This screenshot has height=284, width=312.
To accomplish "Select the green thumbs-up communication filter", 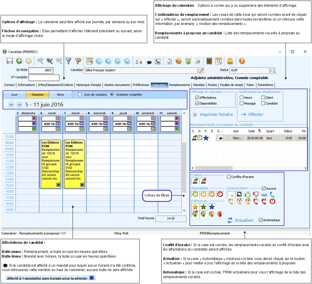I will click(x=247, y=194).
